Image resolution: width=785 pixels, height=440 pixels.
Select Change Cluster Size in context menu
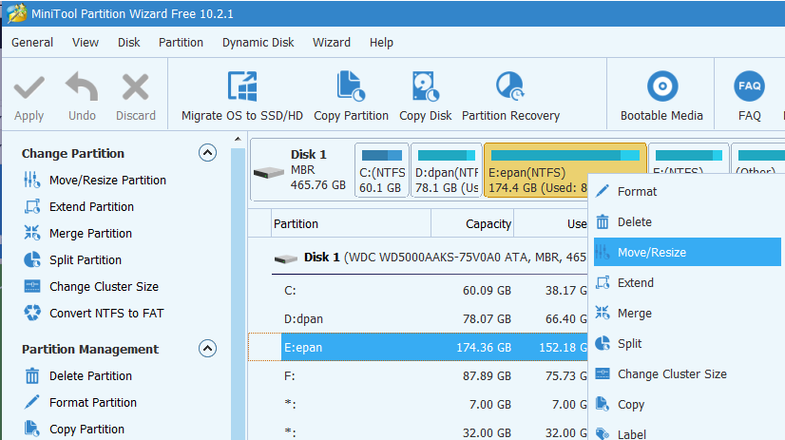pos(686,373)
